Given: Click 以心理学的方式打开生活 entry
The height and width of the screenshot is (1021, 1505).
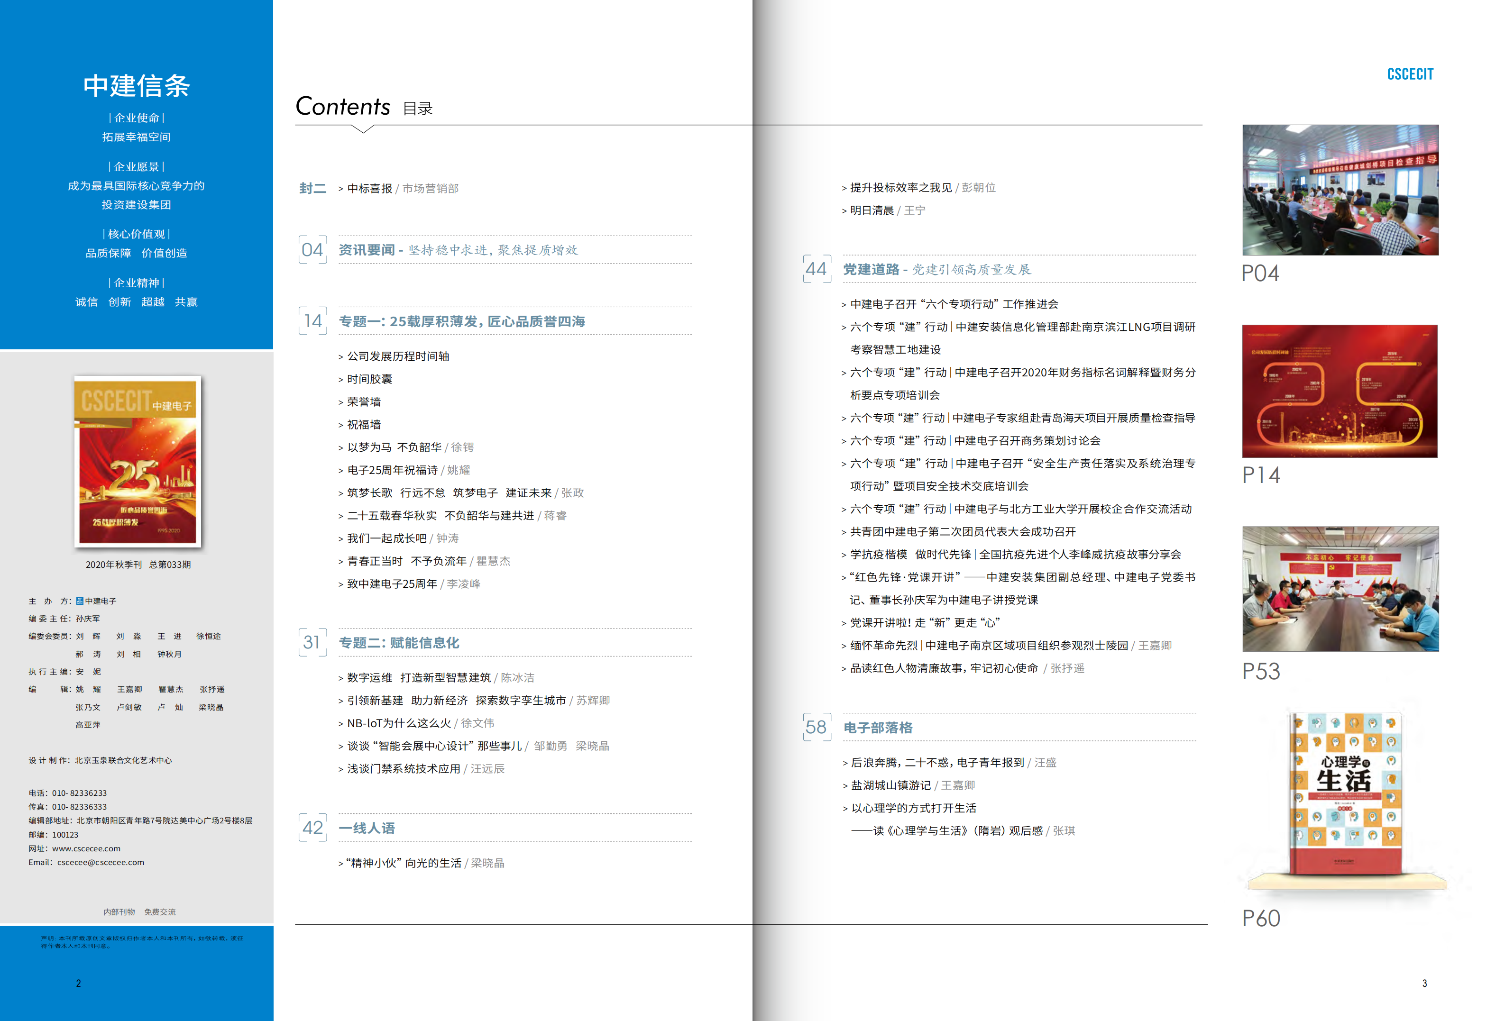Looking at the screenshot, I should click(x=909, y=807).
